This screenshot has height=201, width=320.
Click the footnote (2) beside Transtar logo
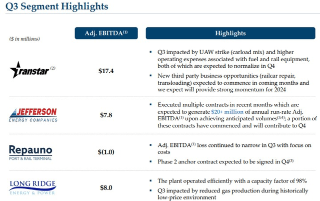pos(52,68)
